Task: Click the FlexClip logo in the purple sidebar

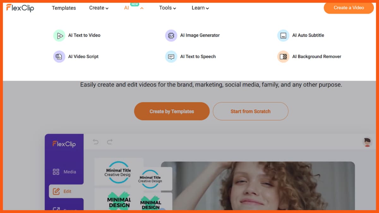Action: pos(64,144)
